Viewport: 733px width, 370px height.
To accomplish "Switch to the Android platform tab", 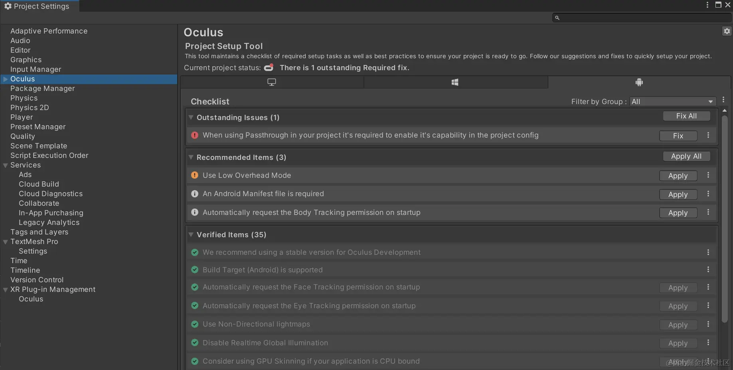I will coord(639,82).
